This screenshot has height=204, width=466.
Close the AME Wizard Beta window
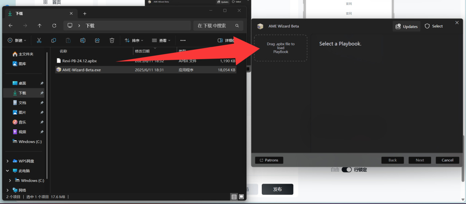tap(457, 23)
